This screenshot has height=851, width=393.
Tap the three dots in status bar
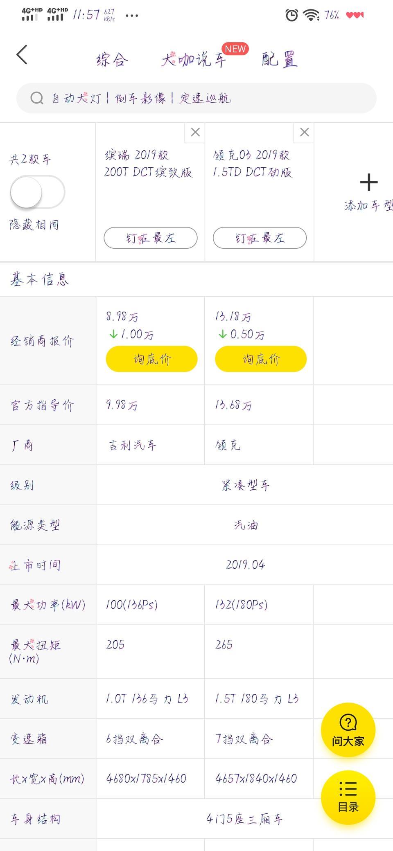pyautogui.click(x=132, y=16)
